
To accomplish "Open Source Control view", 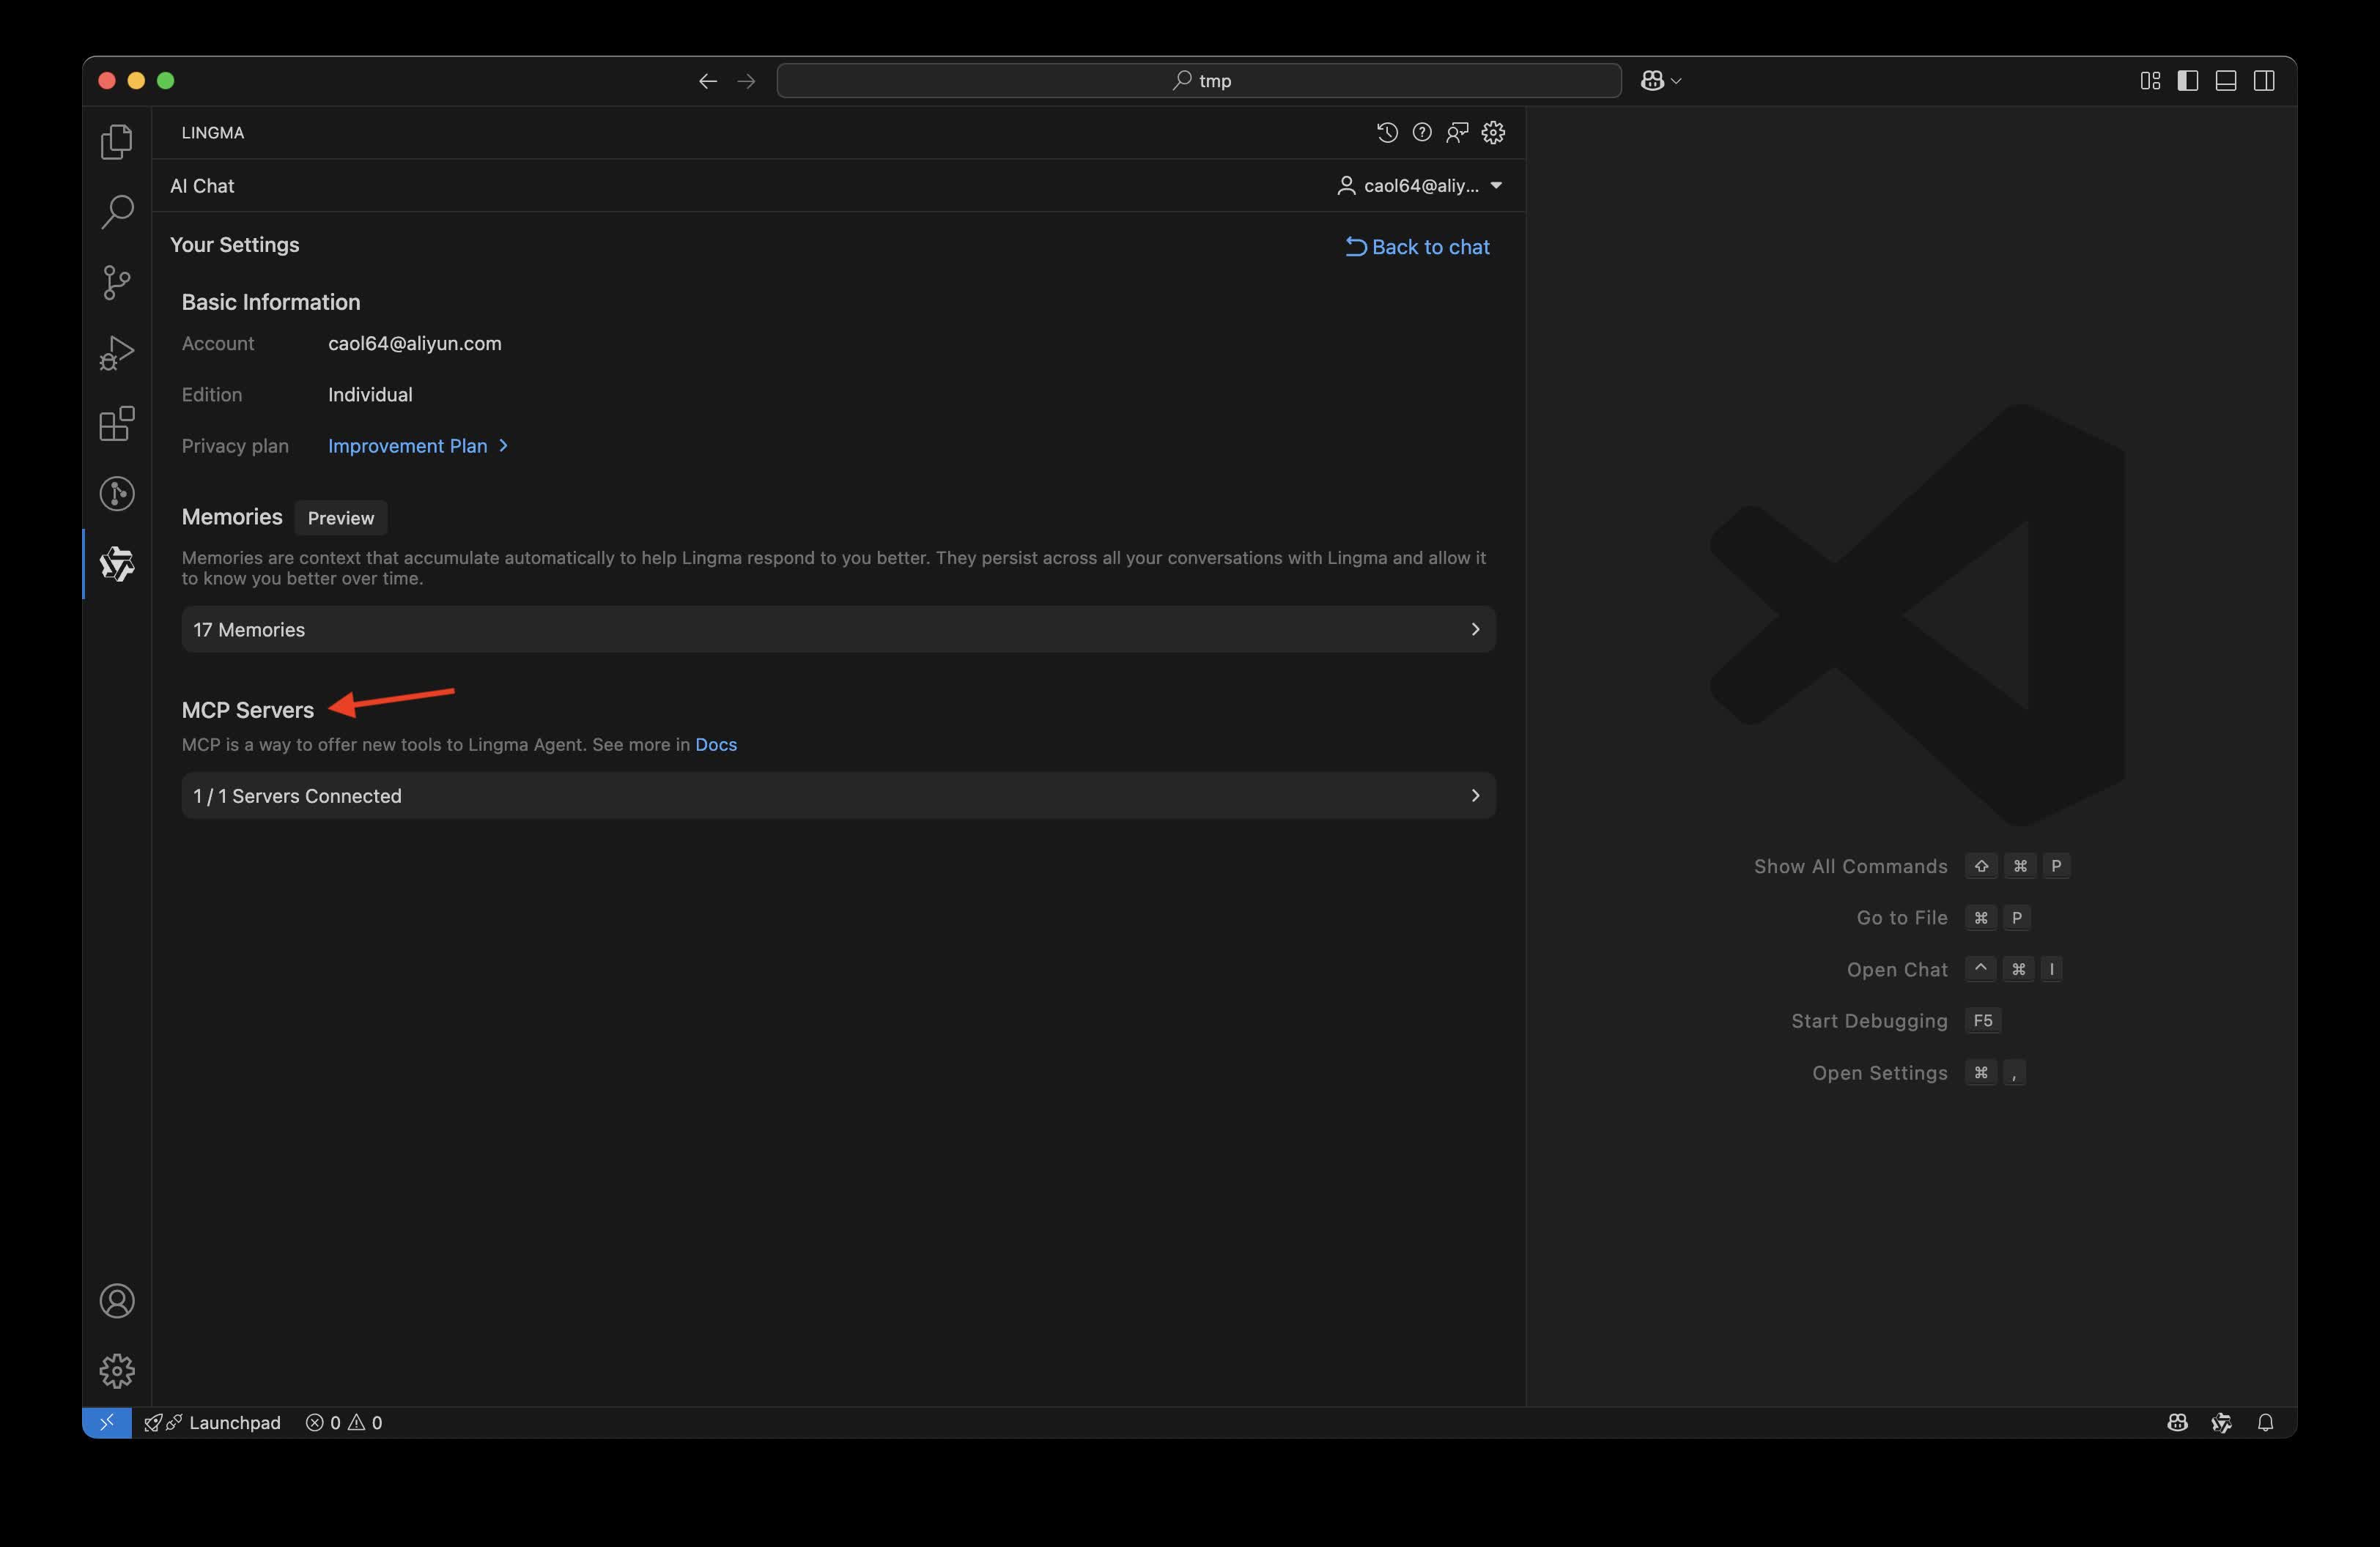I will [117, 283].
